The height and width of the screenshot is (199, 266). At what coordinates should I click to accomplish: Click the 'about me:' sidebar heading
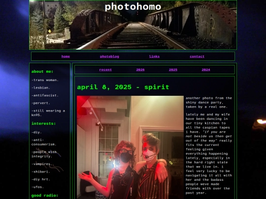point(42,72)
